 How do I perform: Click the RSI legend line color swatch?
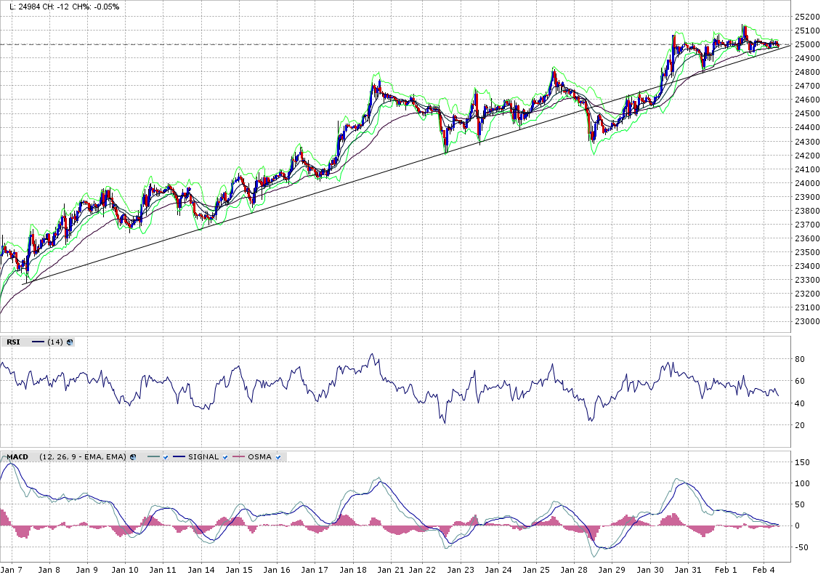pos(39,342)
